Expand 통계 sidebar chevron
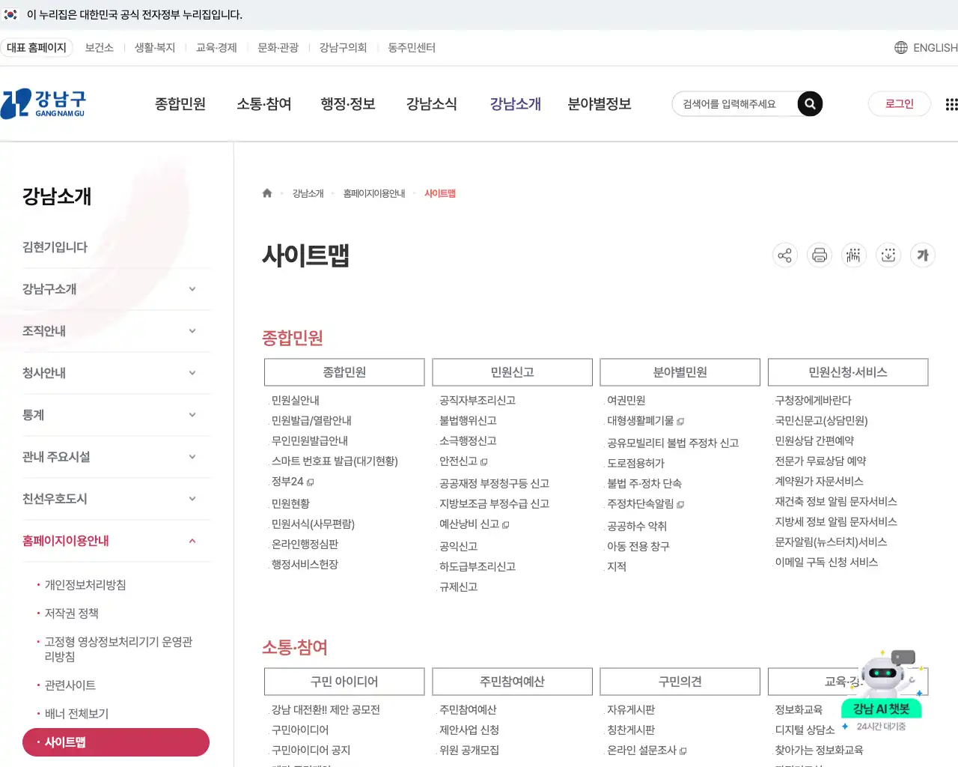 point(192,415)
